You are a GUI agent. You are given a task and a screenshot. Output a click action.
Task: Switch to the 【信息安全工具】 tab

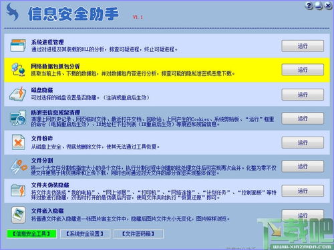click(31, 233)
